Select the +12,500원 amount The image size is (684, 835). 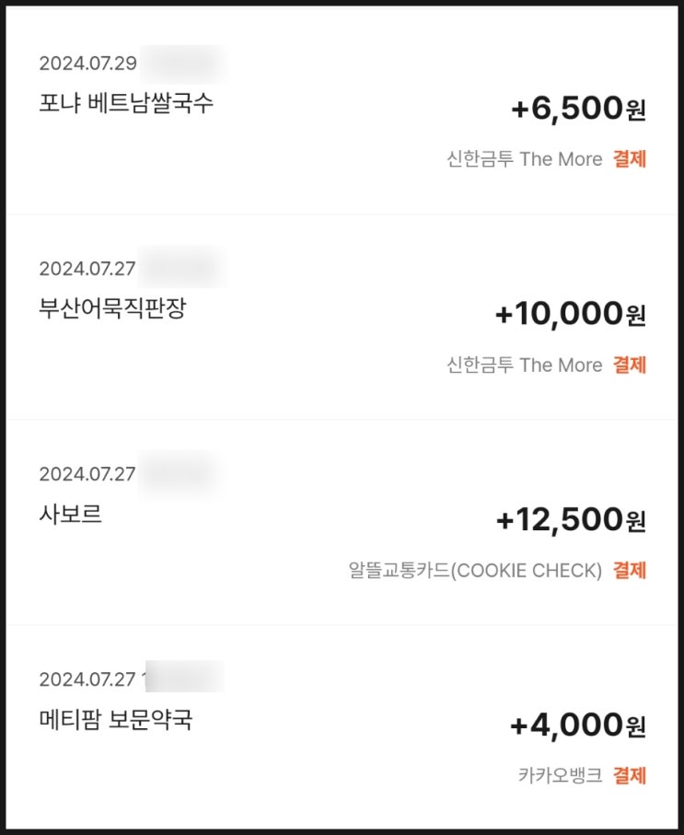571,520
